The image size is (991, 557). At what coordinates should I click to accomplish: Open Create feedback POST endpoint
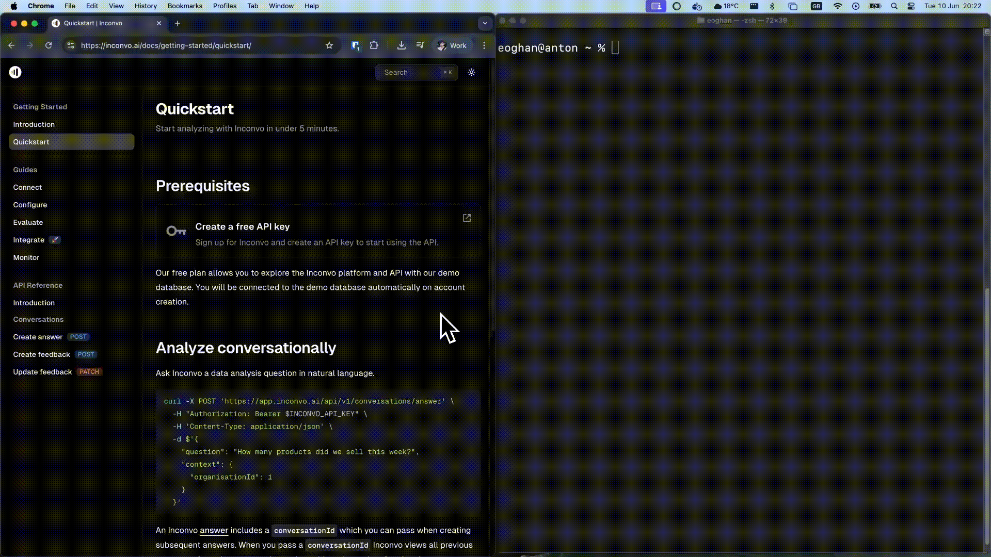click(55, 354)
